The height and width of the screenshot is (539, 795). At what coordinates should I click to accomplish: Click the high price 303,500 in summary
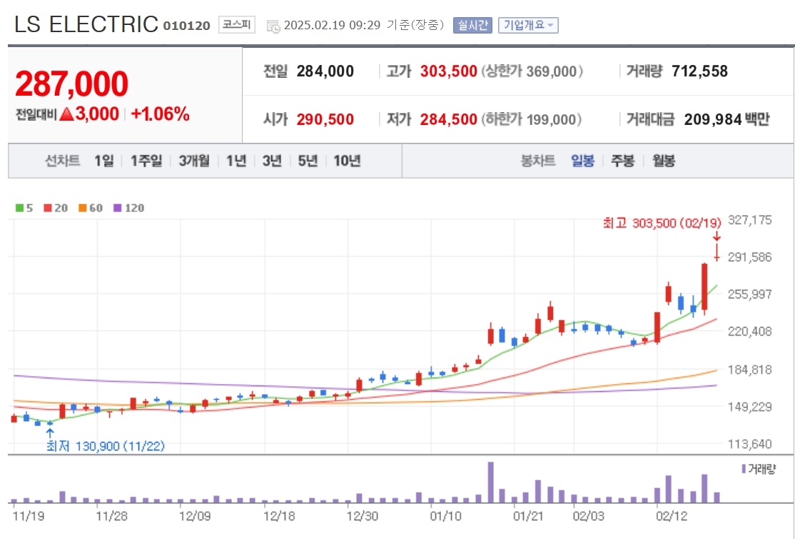pyautogui.click(x=448, y=71)
